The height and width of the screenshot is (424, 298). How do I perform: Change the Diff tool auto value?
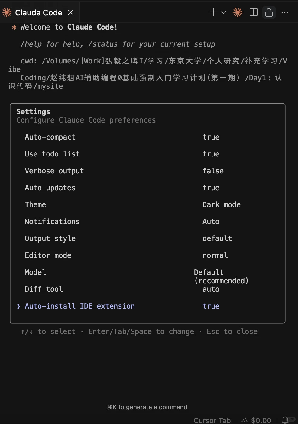[x=211, y=289]
